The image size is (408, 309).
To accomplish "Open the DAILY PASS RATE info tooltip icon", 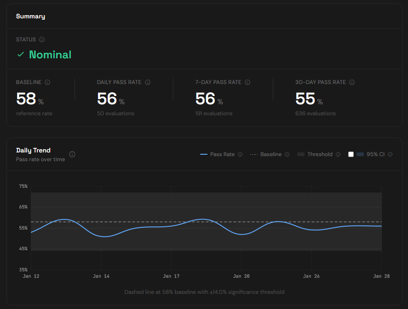I will coord(148,82).
